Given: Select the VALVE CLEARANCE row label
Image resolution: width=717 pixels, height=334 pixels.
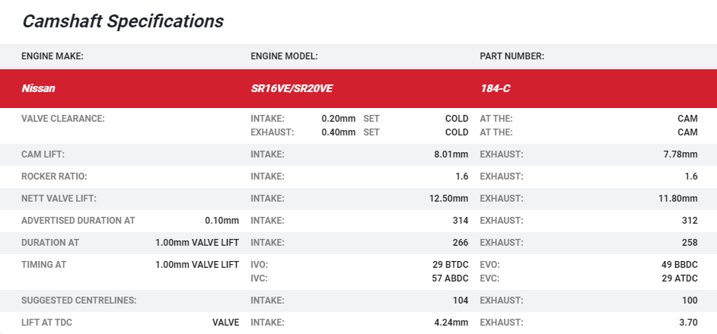Looking at the screenshot, I should pos(62,119).
